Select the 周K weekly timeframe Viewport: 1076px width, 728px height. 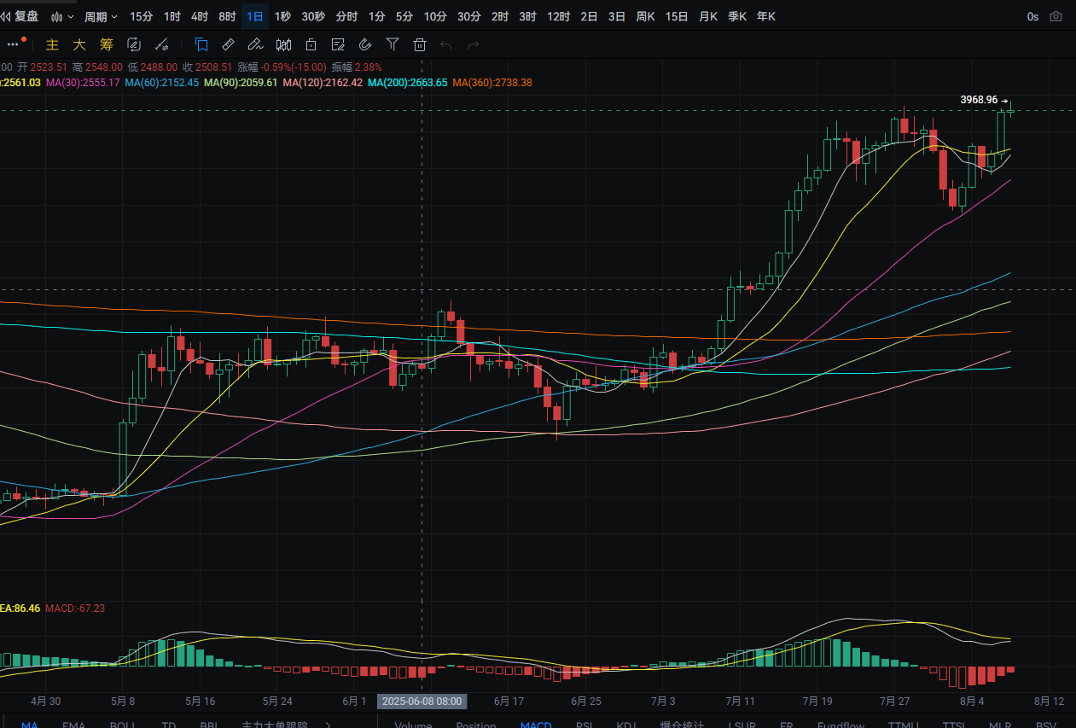(x=646, y=16)
